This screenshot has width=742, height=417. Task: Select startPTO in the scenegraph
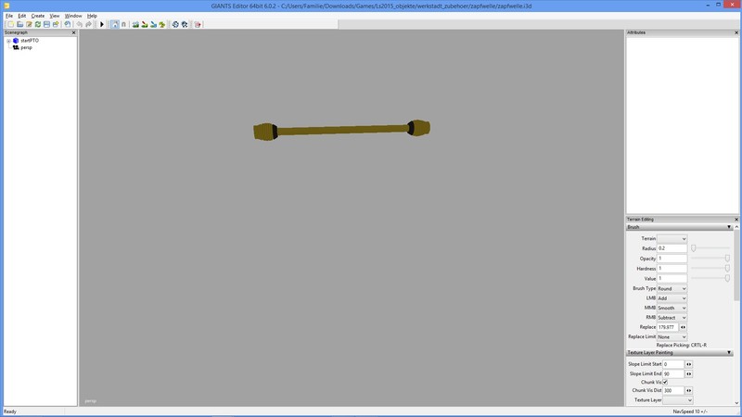pyautogui.click(x=28, y=41)
